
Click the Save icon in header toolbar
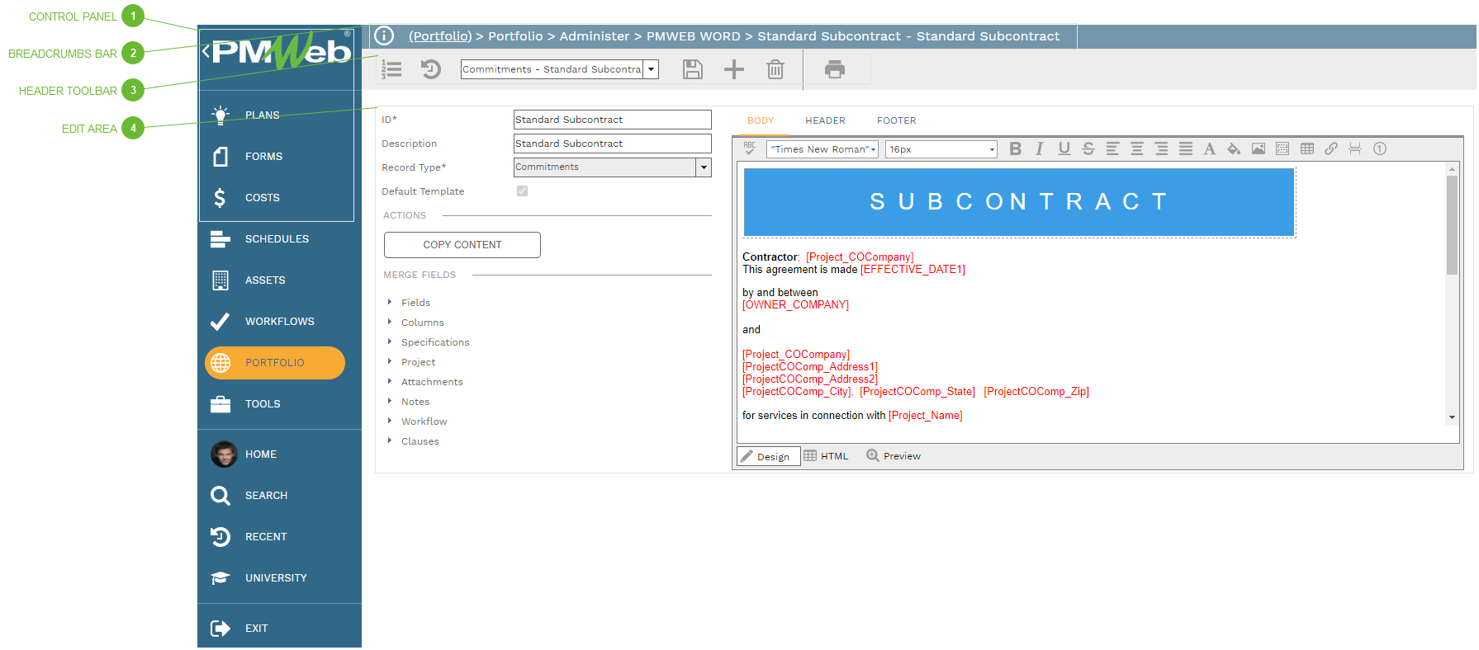(x=692, y=69)
